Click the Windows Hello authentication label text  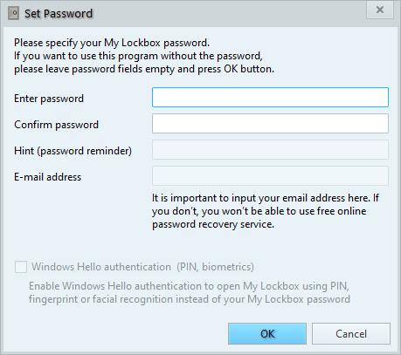coord(142,267)
